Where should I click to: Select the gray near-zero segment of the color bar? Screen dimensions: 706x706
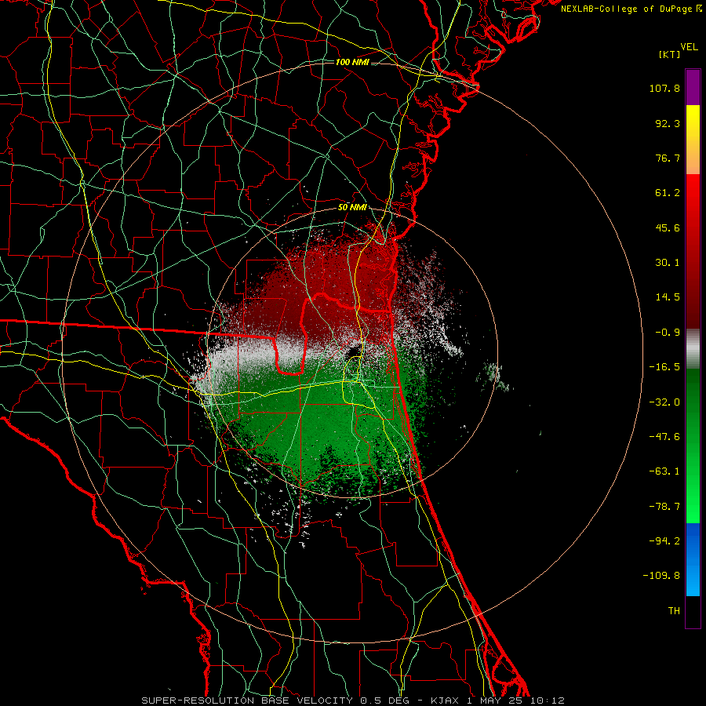(693, 348)
